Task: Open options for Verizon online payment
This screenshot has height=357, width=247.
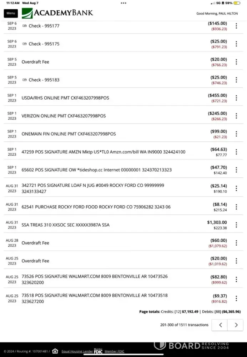Action: (x=236, y=116)
